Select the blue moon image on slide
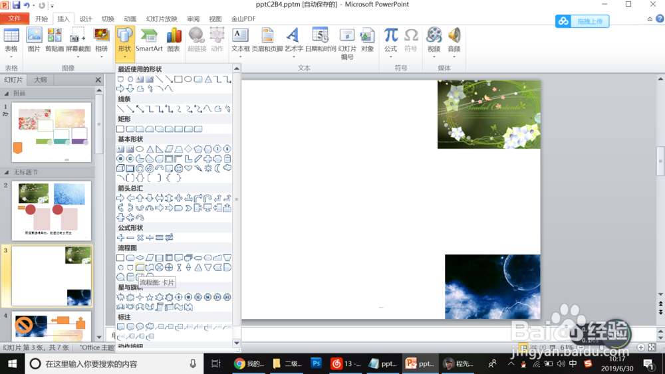The image size is (665, 374). tap(492, 287)
